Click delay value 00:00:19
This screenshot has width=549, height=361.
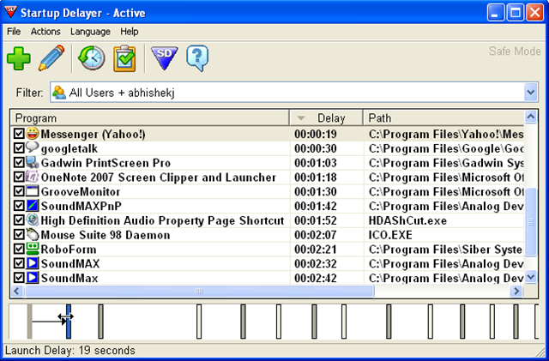pos(316,134)
